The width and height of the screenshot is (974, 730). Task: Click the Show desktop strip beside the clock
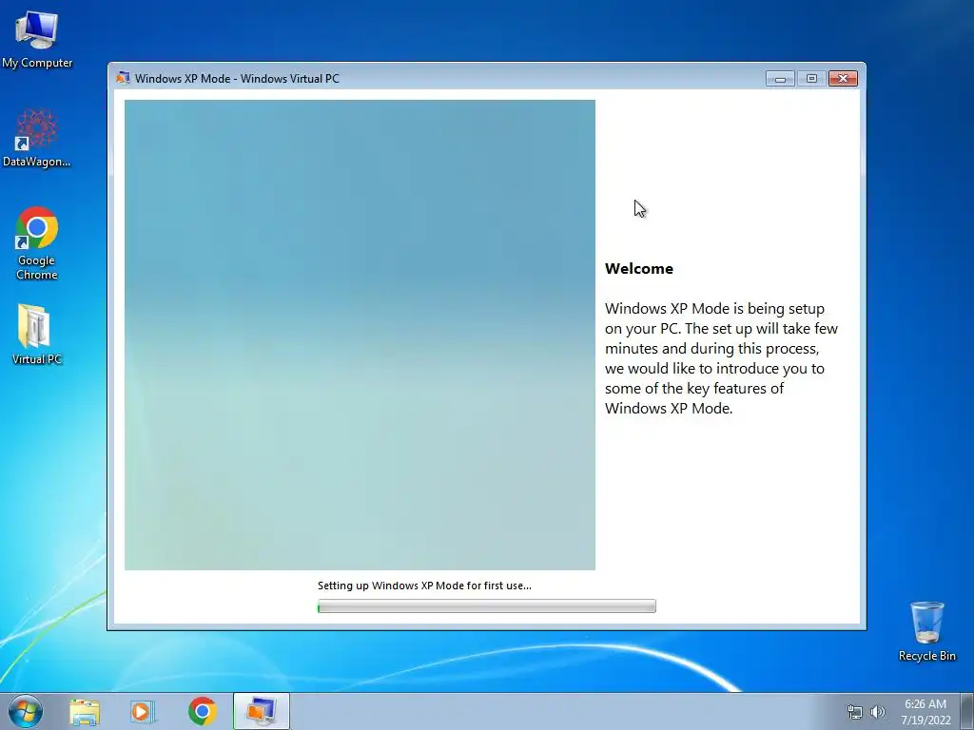point(967,711)
